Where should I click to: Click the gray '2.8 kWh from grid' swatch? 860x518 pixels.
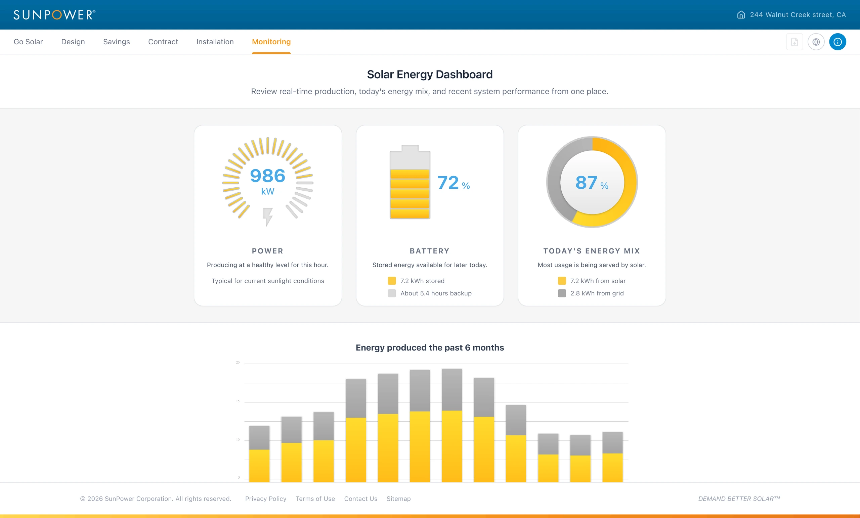pos(562,293)
